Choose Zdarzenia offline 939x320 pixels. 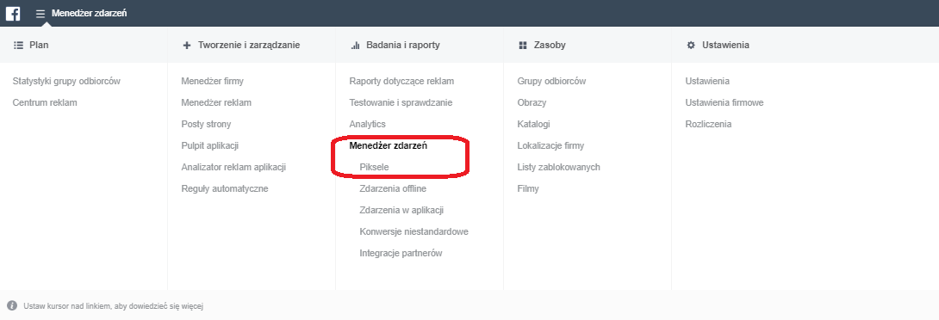[393, 188]
